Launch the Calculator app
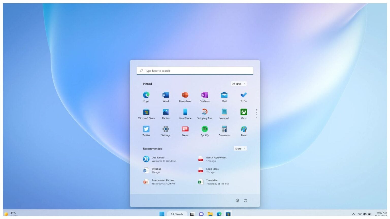 (x=224, y=131)
